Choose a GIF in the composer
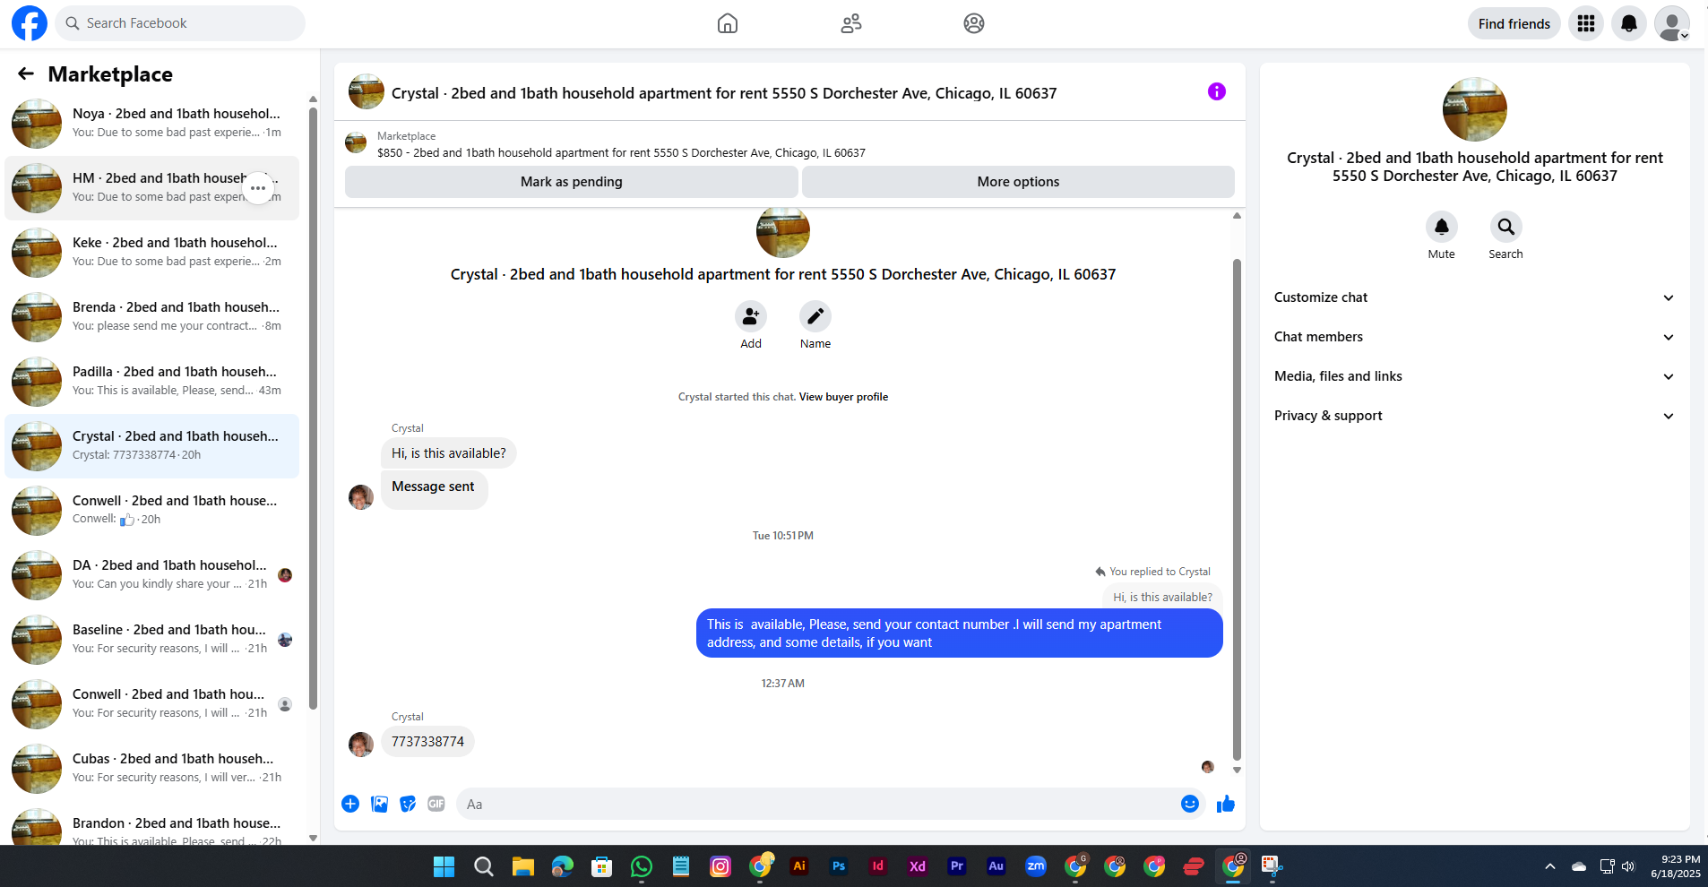Screen dimensions: 1708x887 (436, 804)
